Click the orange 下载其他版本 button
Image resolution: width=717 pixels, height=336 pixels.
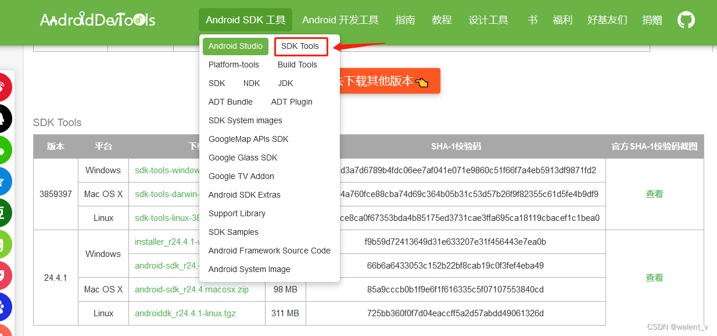tap(390, 81)
